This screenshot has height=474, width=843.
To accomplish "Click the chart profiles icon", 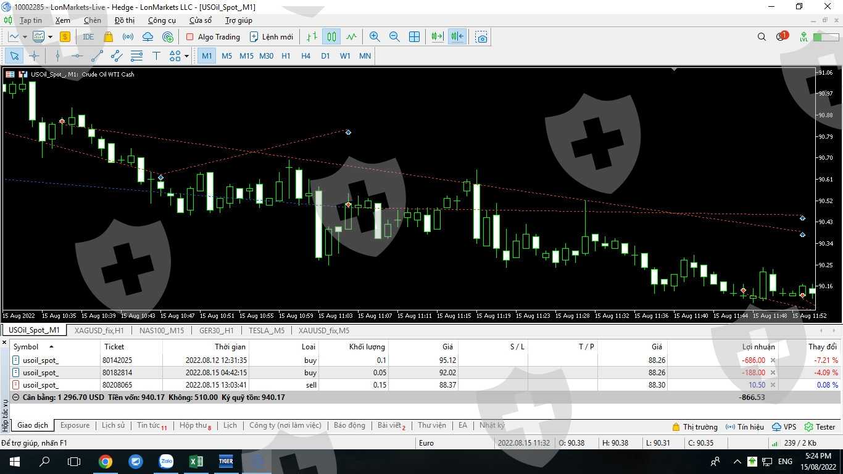I will click(x=38, y=37).
